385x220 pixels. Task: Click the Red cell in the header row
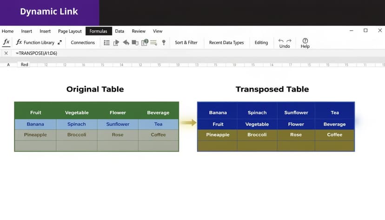24,65
